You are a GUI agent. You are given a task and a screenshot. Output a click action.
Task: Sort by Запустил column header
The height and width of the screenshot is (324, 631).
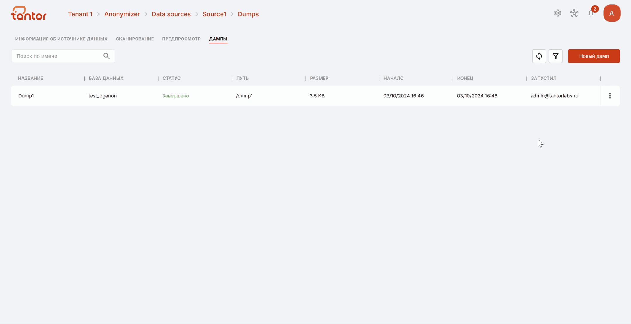click(x=543, y=78)
